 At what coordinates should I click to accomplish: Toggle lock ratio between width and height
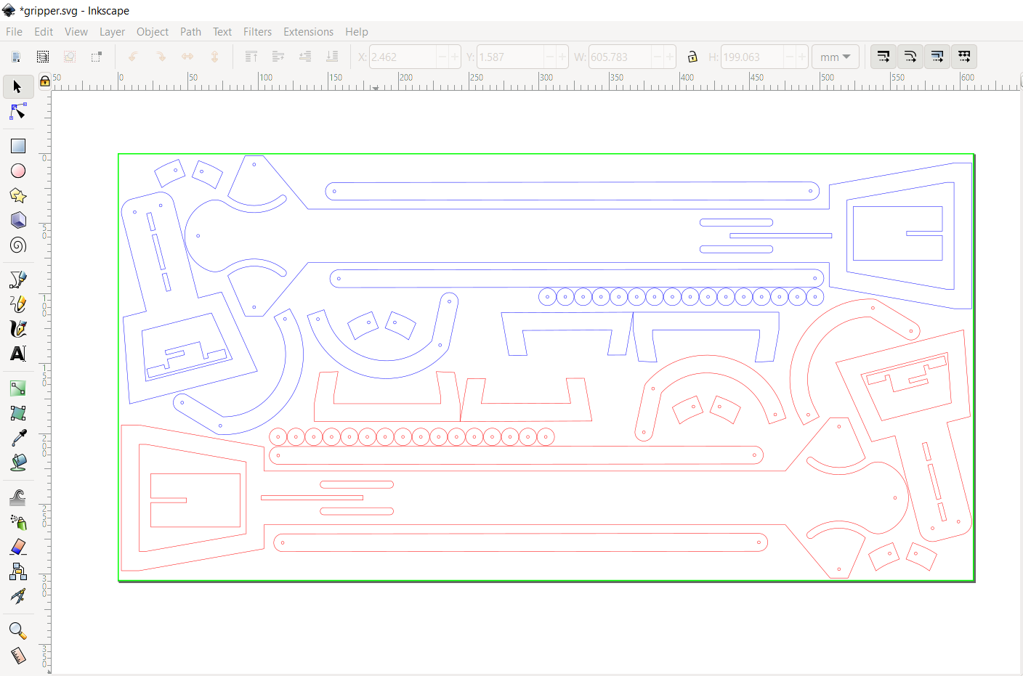pyautogui.click(x=692, y=56)
